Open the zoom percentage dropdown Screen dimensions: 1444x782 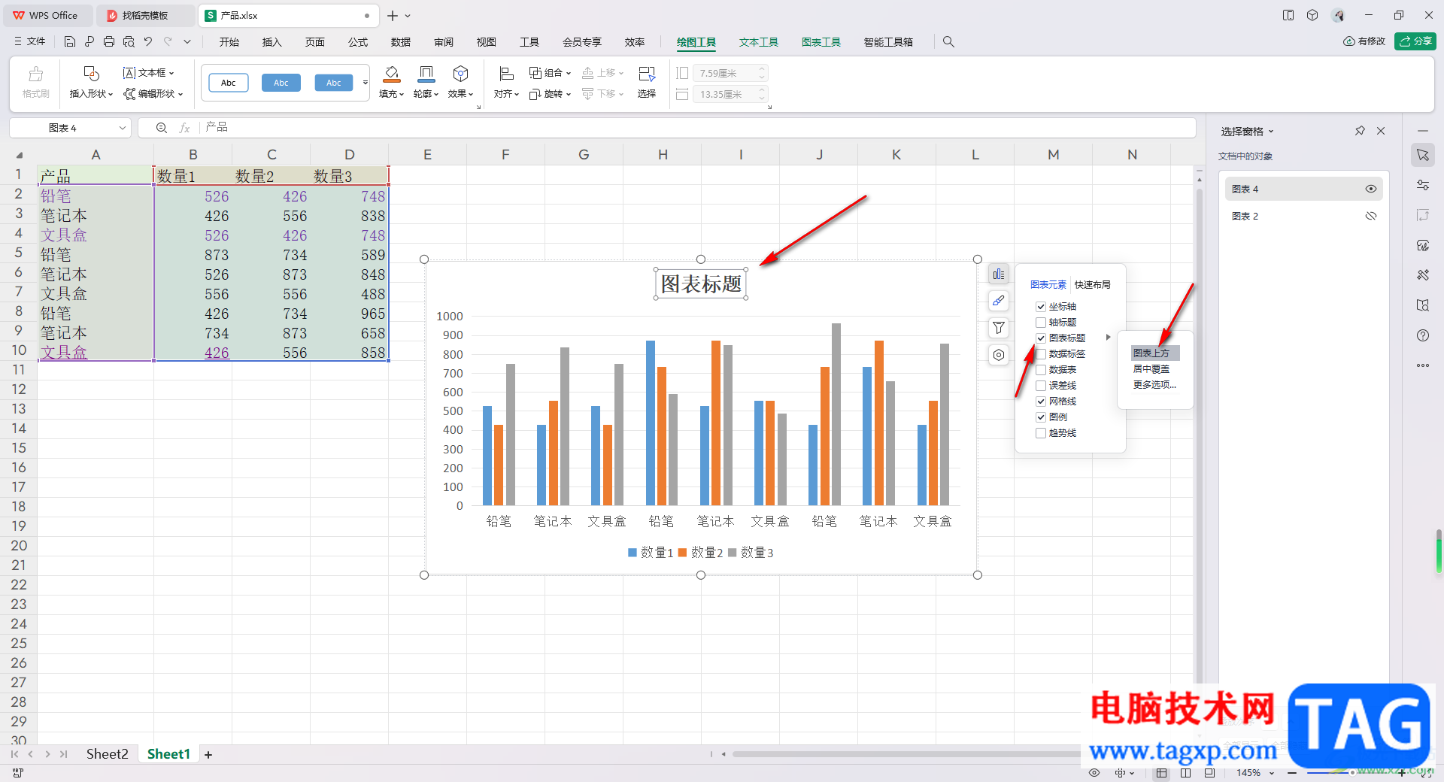[1273, 773]
